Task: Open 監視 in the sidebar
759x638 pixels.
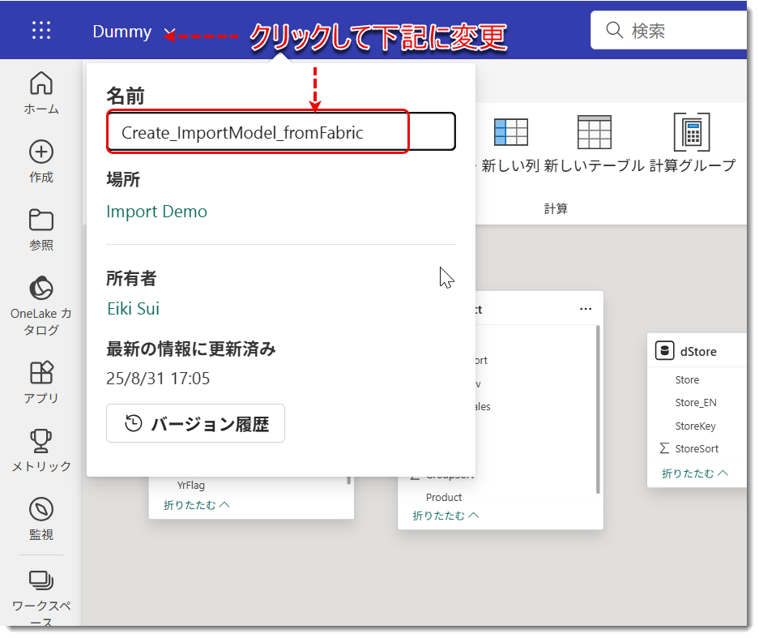Action: click(x=41, y=520)
